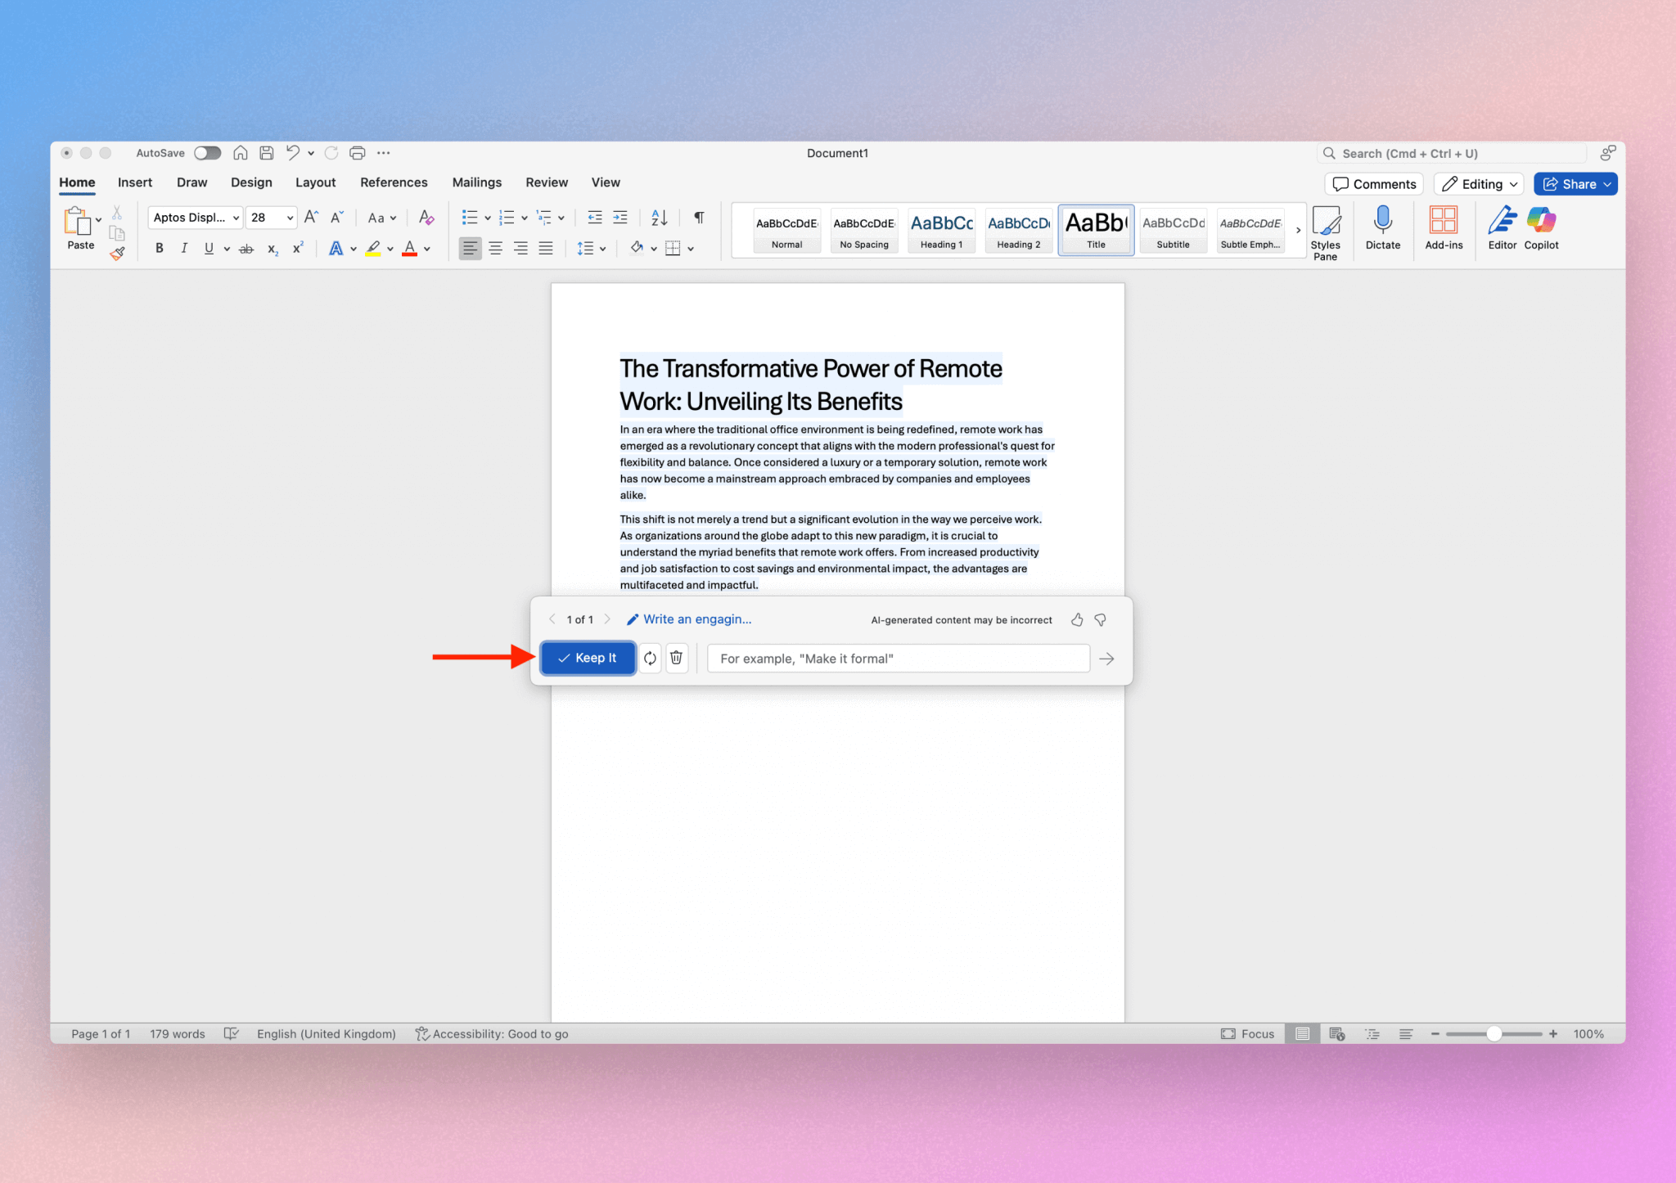This screenshot has width=1676, height=1183.
Task: Enable Focus mode from status bar
Action: (x=1246, y=1033)
